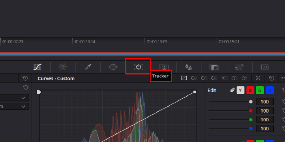Switch to Hue vs Lum curve
285x142 pixels.
tap(214, 78)
